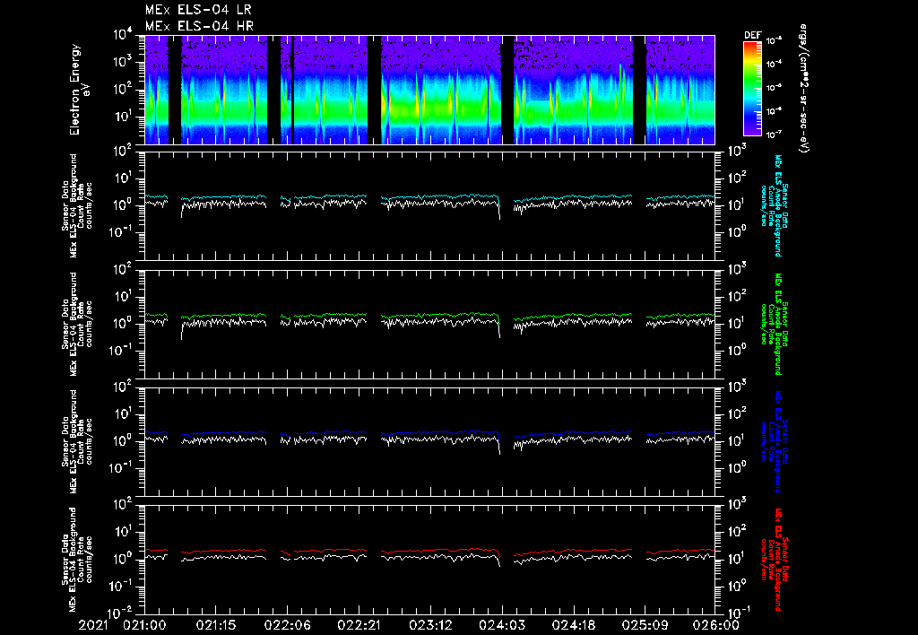The height and width of the screenshot is (635, 918).
Task: Click the electron energy spectrogram panel
Action: 429,90
